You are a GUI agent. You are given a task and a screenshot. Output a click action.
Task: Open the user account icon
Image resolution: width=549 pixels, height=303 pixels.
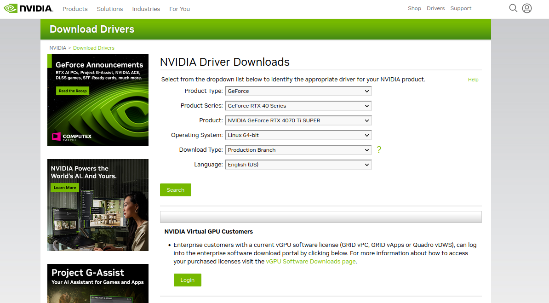click(x=527, y=8)
